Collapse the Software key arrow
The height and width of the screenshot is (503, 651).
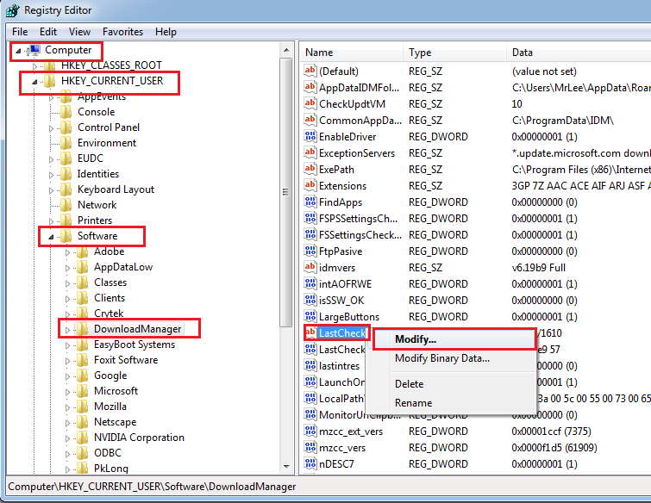tap(51, 237)
